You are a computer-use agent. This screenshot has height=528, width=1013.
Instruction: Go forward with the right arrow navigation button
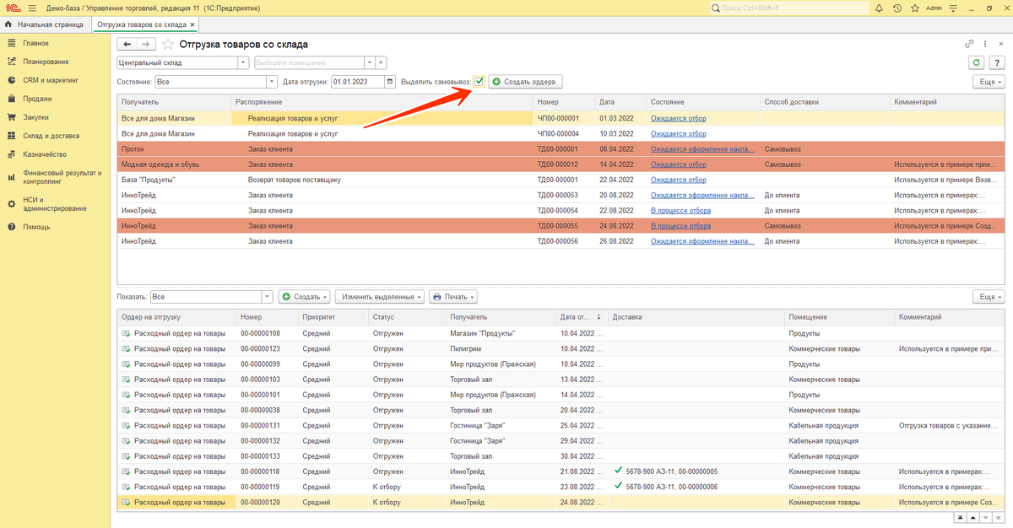(x=146, y=44)
